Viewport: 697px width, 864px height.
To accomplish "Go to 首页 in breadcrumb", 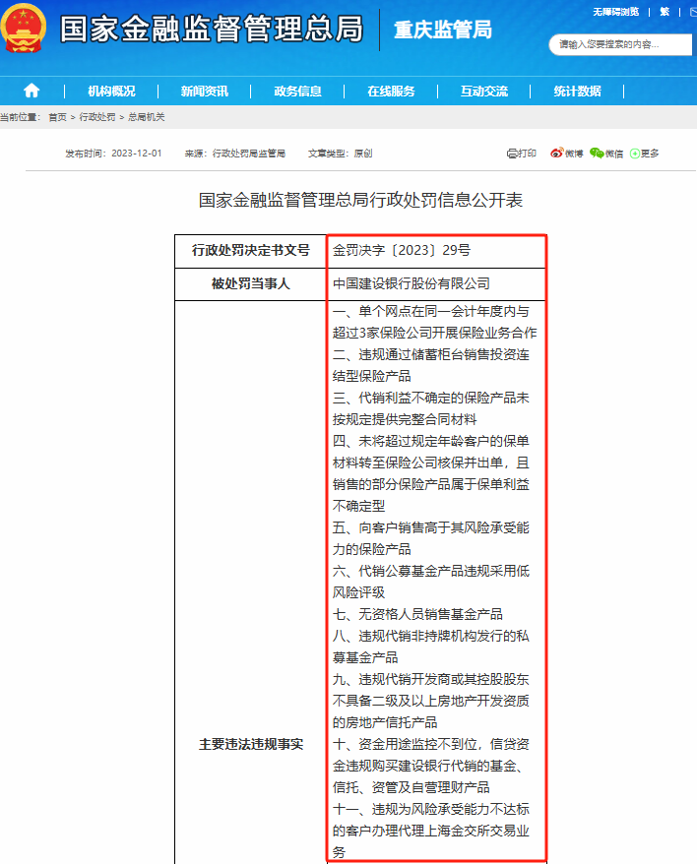I will [57, 117].
